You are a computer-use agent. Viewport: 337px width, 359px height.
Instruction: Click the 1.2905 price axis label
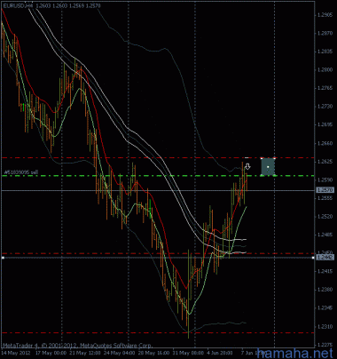pos(325,15)
